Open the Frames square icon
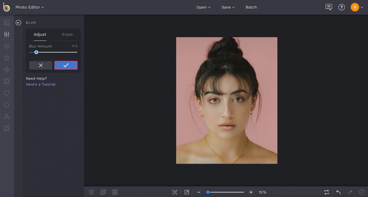This screenshot has width=368, height=197. pyautogui.click(x=7, y=81)
